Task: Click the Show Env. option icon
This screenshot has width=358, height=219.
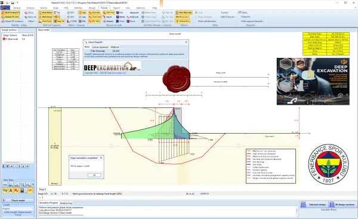Action: [177, 17]
